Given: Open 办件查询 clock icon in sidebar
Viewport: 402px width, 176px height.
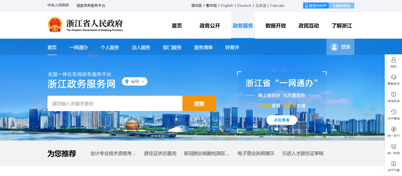Looking at the screenshot, I should 393,112.
